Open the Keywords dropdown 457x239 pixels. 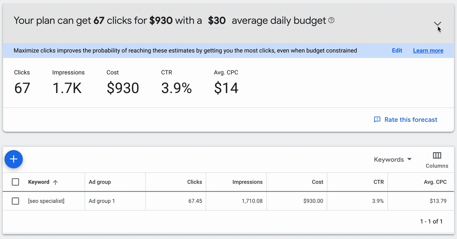click(x=392, y=160)
